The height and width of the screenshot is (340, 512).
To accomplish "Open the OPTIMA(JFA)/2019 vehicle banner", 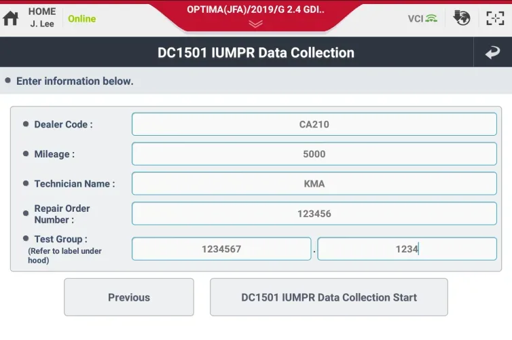I will (255, 10).
